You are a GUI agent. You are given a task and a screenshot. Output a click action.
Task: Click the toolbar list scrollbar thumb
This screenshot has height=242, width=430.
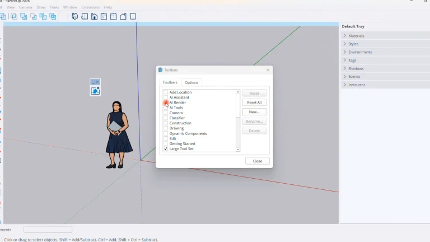[238, 106]
